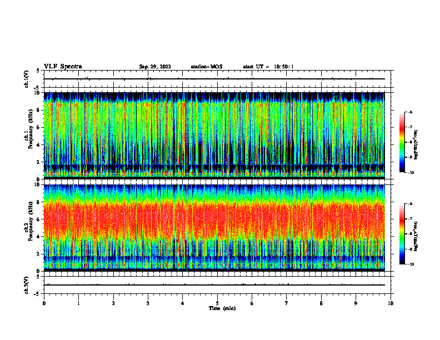Click the ch.2 spectrogram color scale bar
The width and height of the screenshot is (440, 340).
click(402, 234)
